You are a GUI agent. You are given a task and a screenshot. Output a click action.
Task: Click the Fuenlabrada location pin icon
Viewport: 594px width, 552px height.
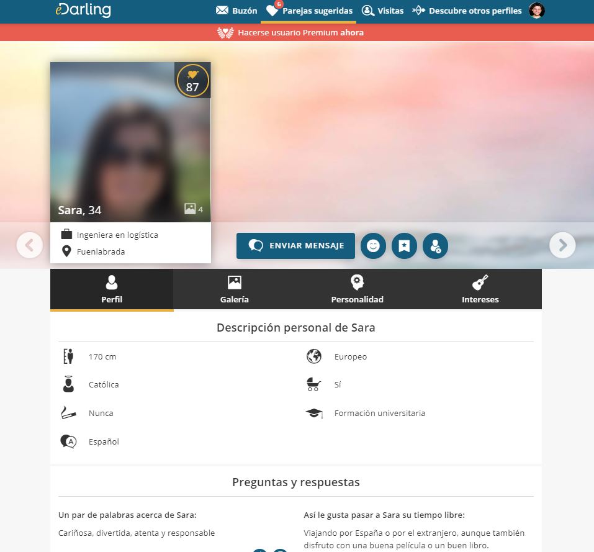tap(66, 251)
